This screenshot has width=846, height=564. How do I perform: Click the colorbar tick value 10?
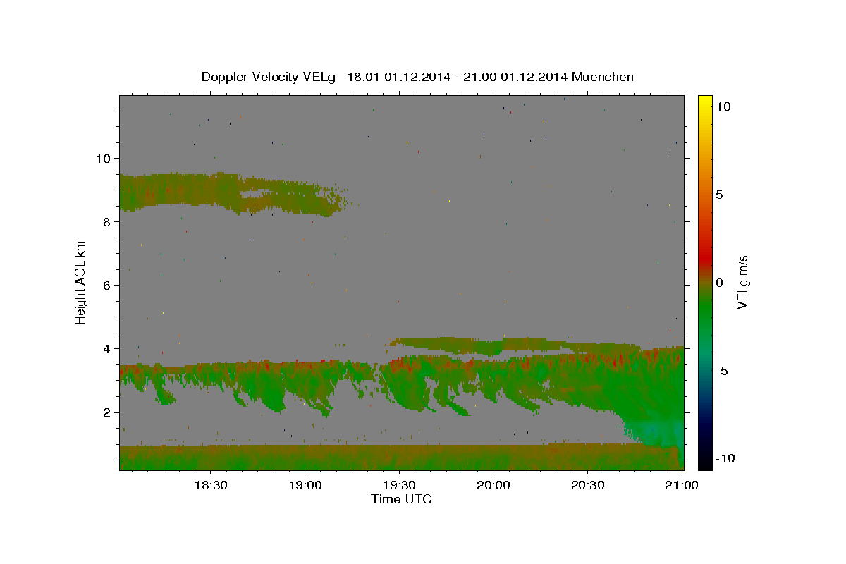click(723, 106)
